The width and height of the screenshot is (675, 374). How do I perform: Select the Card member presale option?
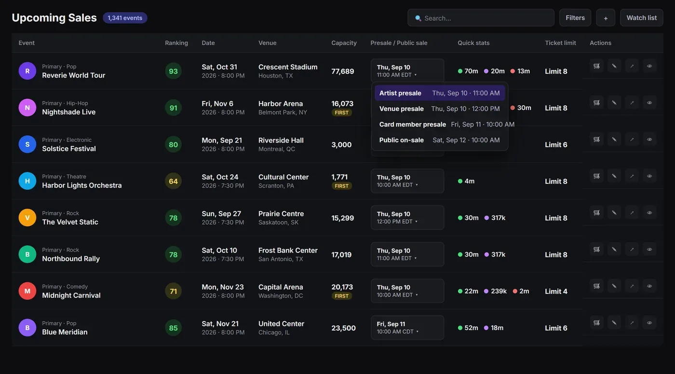click(440, 124)
